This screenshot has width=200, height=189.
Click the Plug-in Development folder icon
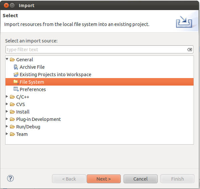tap(12, 119)
